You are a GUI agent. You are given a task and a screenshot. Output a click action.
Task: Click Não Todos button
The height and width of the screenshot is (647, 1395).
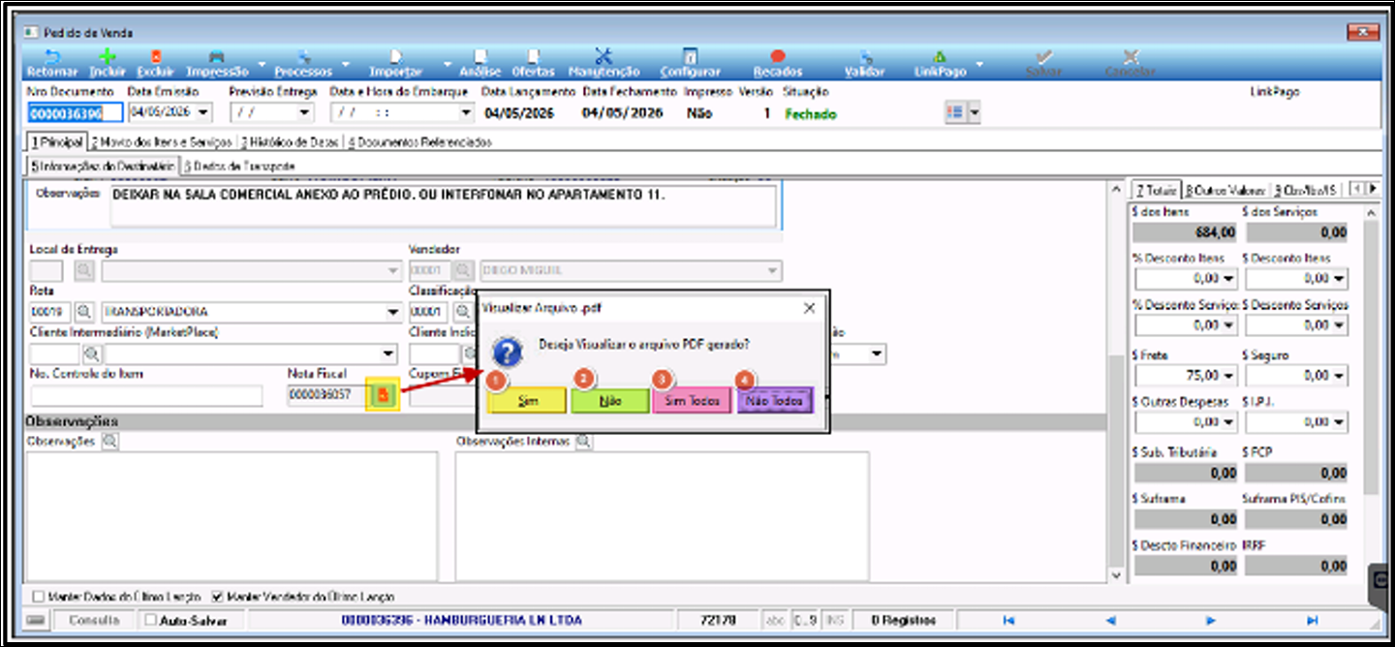tap(775, 400)
